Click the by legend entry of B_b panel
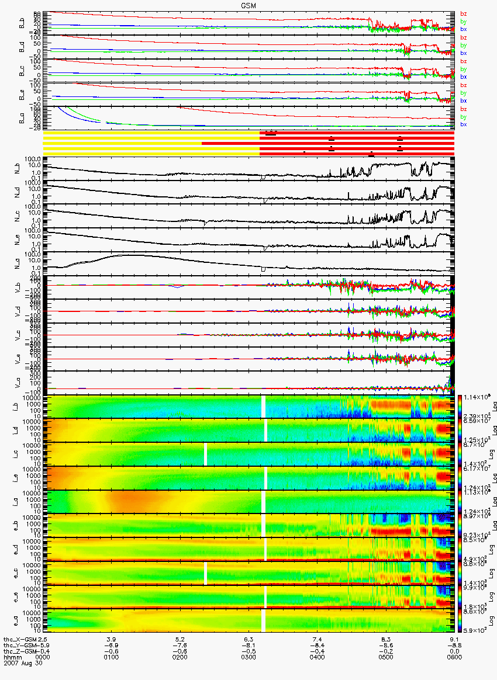 [x=464, y=22]
